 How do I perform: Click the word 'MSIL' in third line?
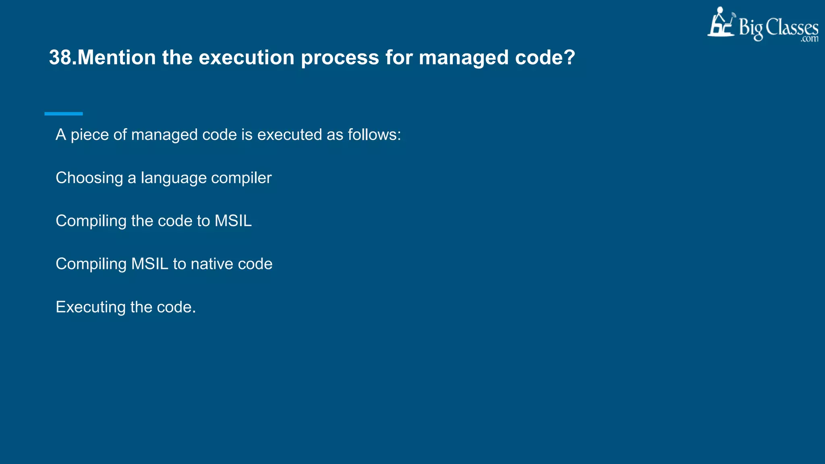[233, 221]
